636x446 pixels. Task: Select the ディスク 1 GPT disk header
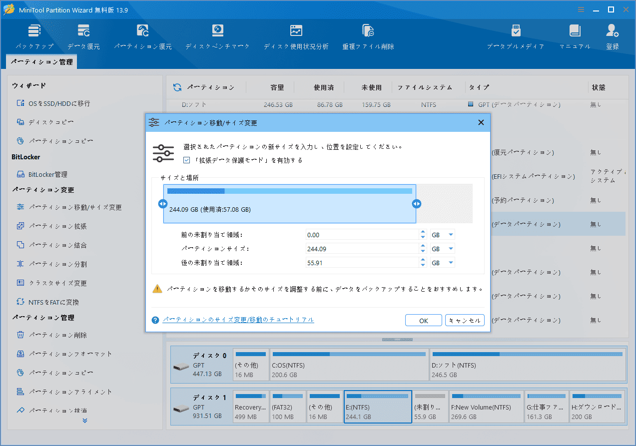coord(201,407)
